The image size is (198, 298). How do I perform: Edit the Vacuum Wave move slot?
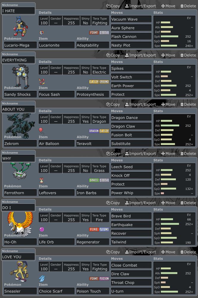pos(131,19)
